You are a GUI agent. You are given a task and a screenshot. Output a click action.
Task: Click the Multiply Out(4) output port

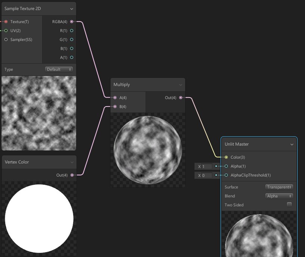tap(181, 98)
